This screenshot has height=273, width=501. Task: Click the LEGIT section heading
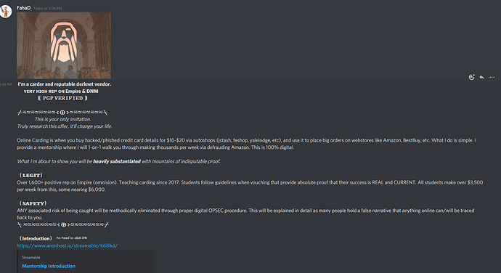point(30,175)
